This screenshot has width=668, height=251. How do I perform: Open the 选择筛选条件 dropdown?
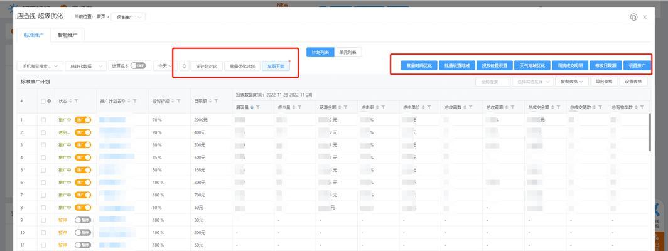pos(532,82)
